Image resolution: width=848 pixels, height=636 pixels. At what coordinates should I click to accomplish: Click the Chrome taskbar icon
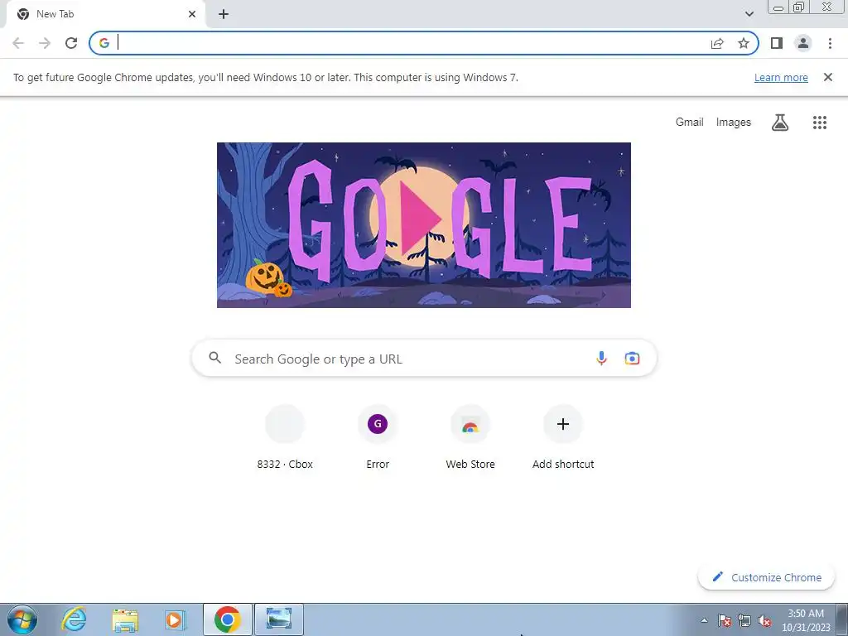227,619
